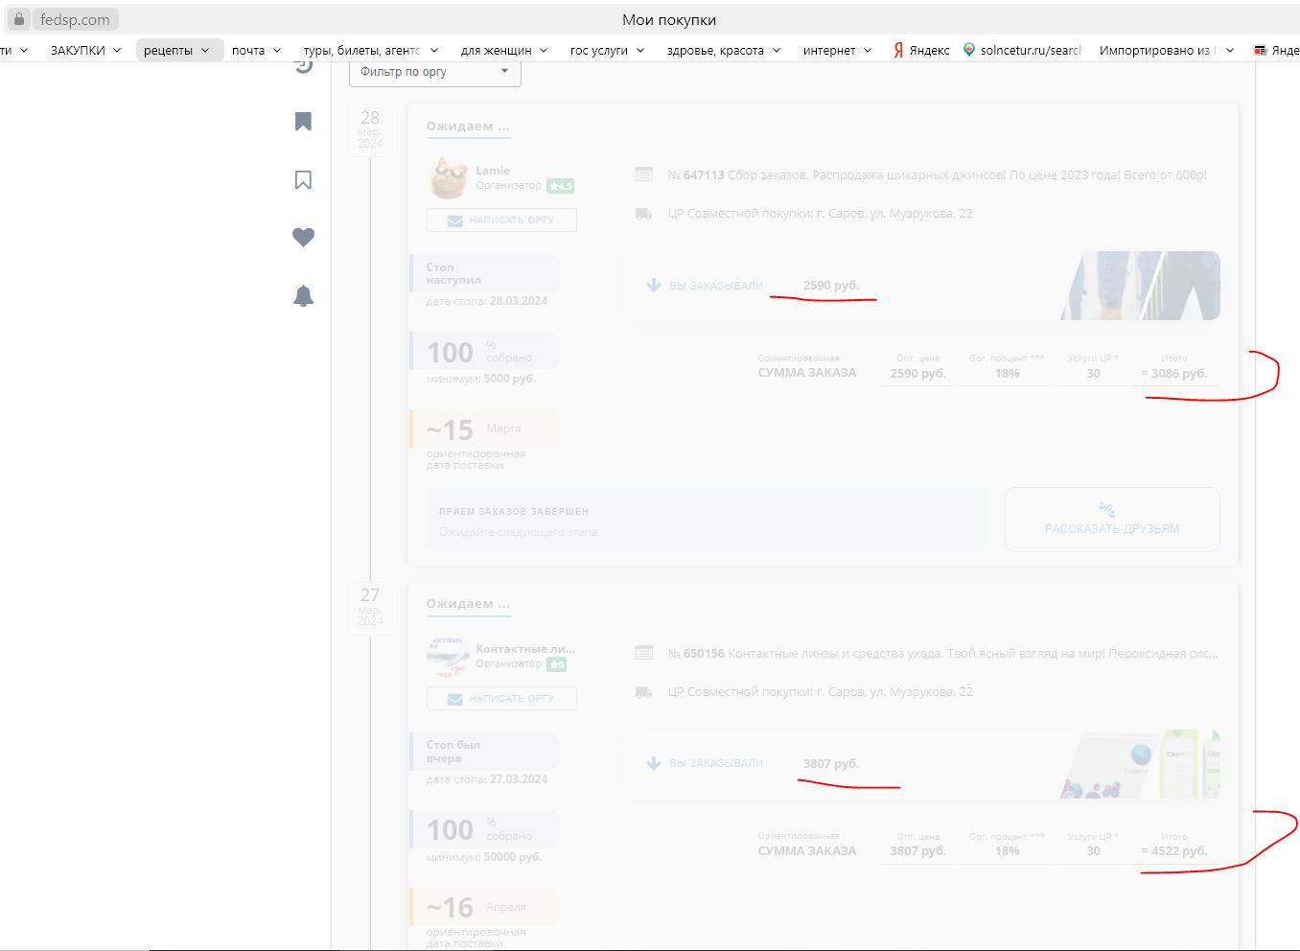Select the 27 мар. 2024 timeline date
This screenshot has height=951, width=1300.
370,607
